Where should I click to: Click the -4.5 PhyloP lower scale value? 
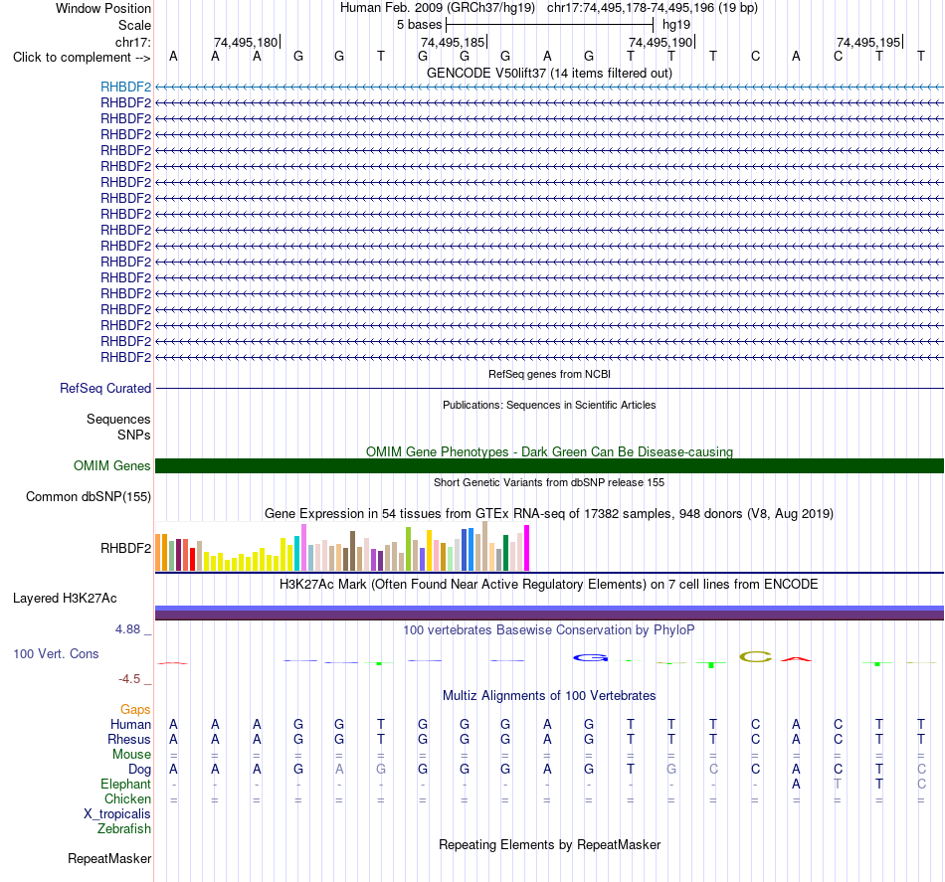click(129, 679)
